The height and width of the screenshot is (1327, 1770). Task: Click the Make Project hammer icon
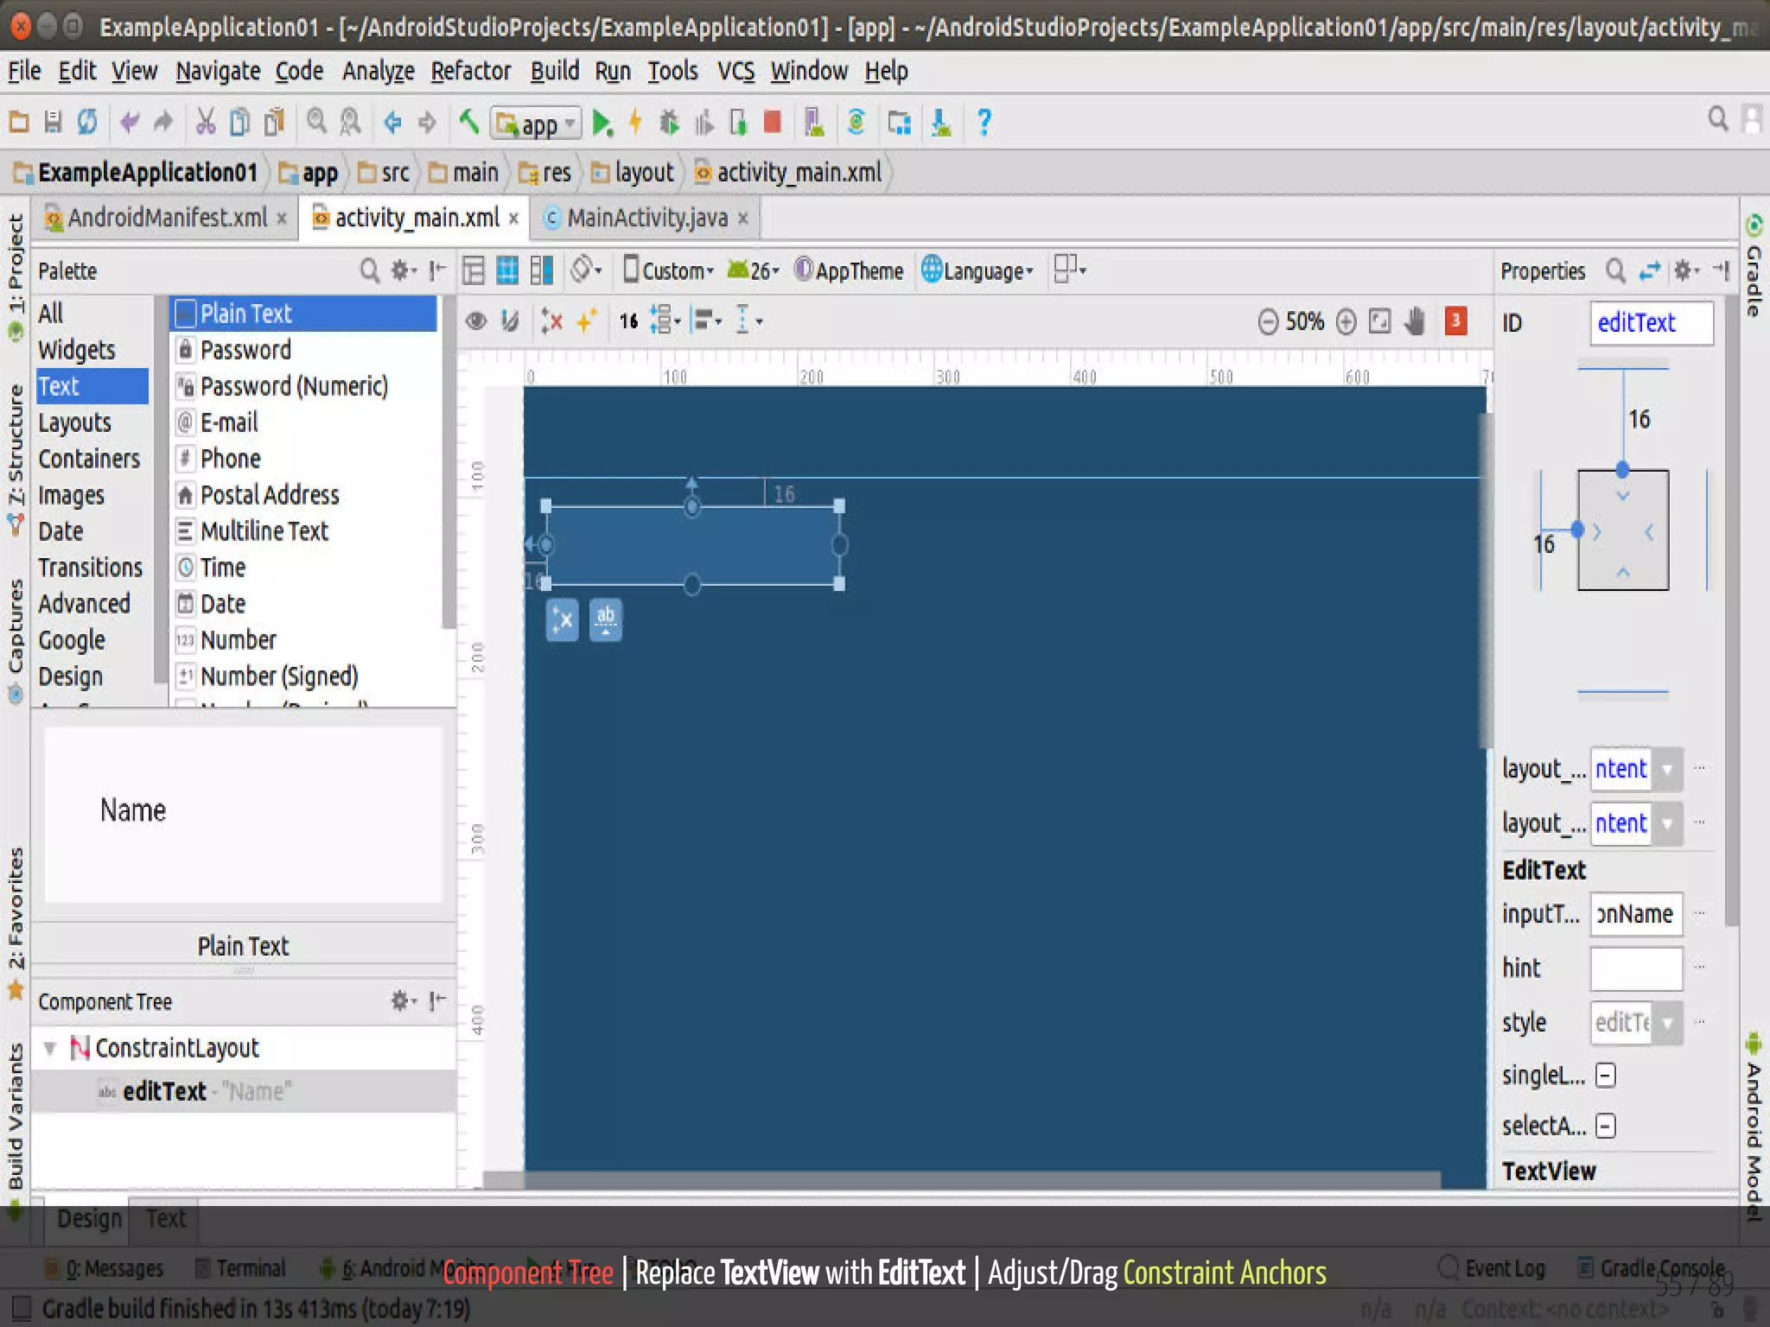coord(468,122)
